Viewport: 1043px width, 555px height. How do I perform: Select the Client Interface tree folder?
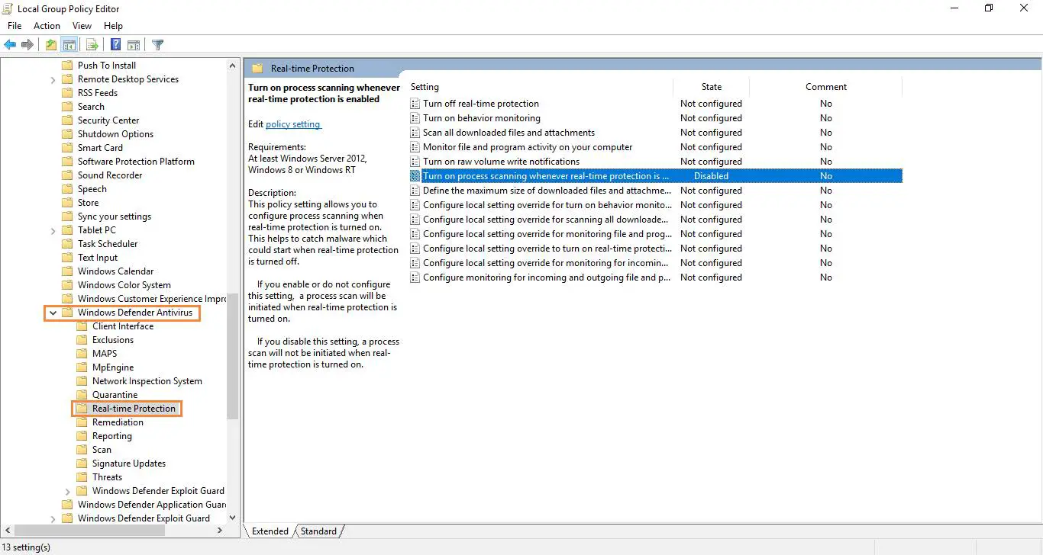(123, 326)
